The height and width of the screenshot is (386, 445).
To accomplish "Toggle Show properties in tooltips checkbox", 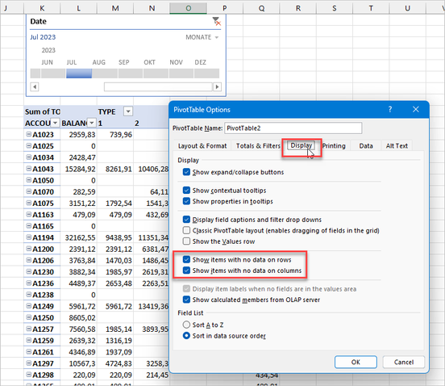I will tap(186, 201).
